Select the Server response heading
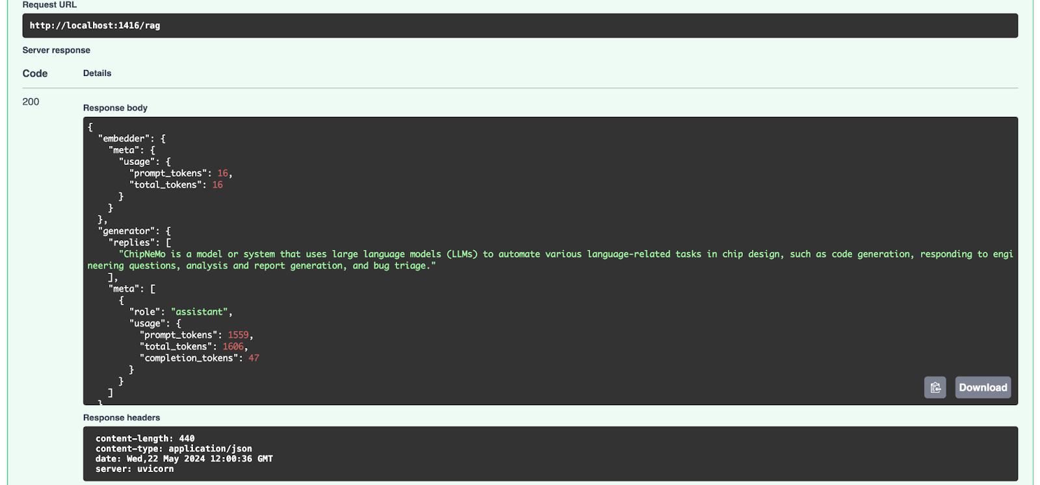 pyautogui.click(x=57, y=50)
